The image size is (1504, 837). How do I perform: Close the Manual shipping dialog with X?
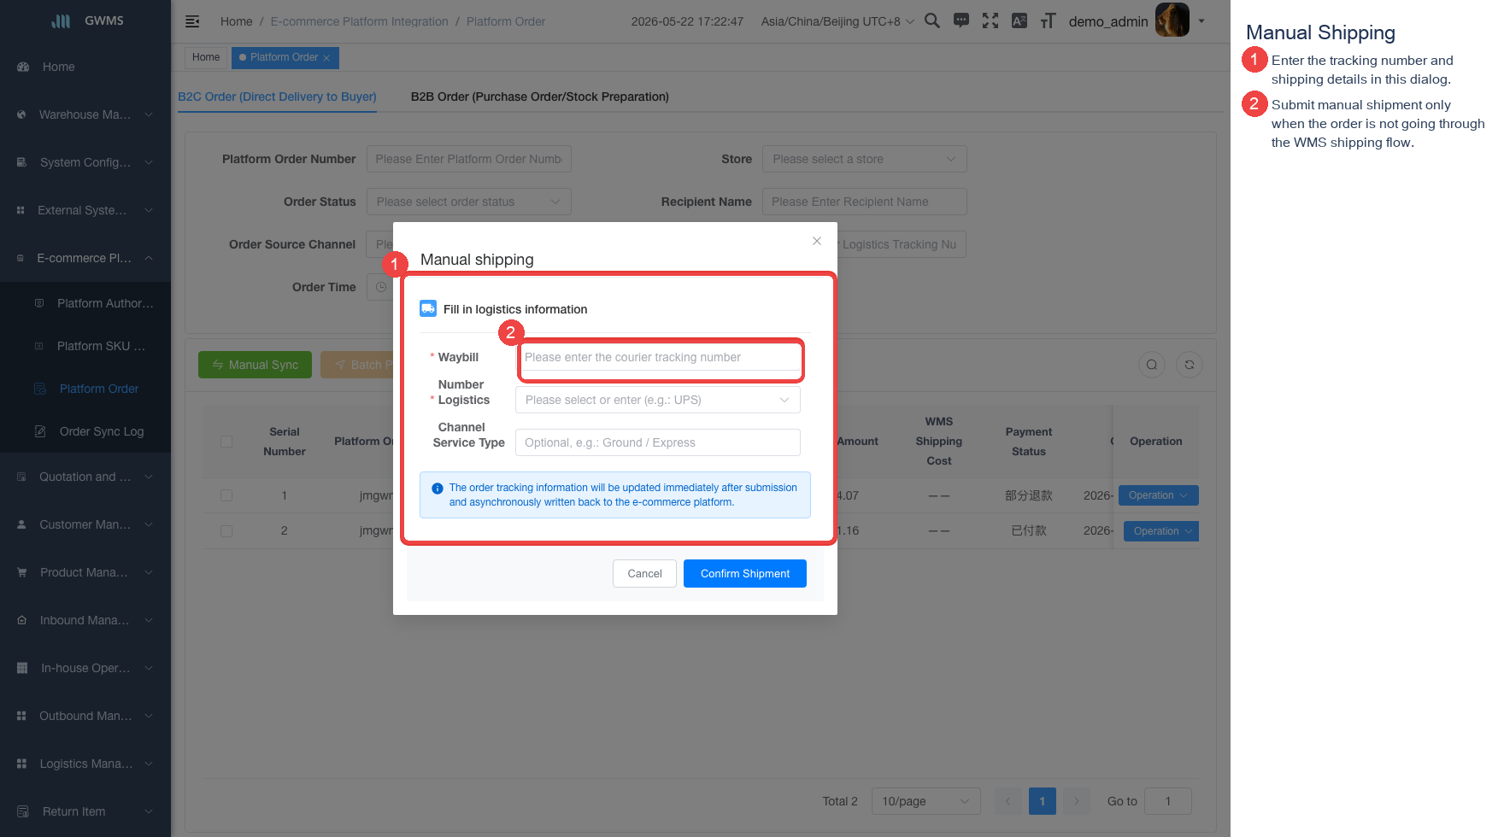[x=817, y=241]
